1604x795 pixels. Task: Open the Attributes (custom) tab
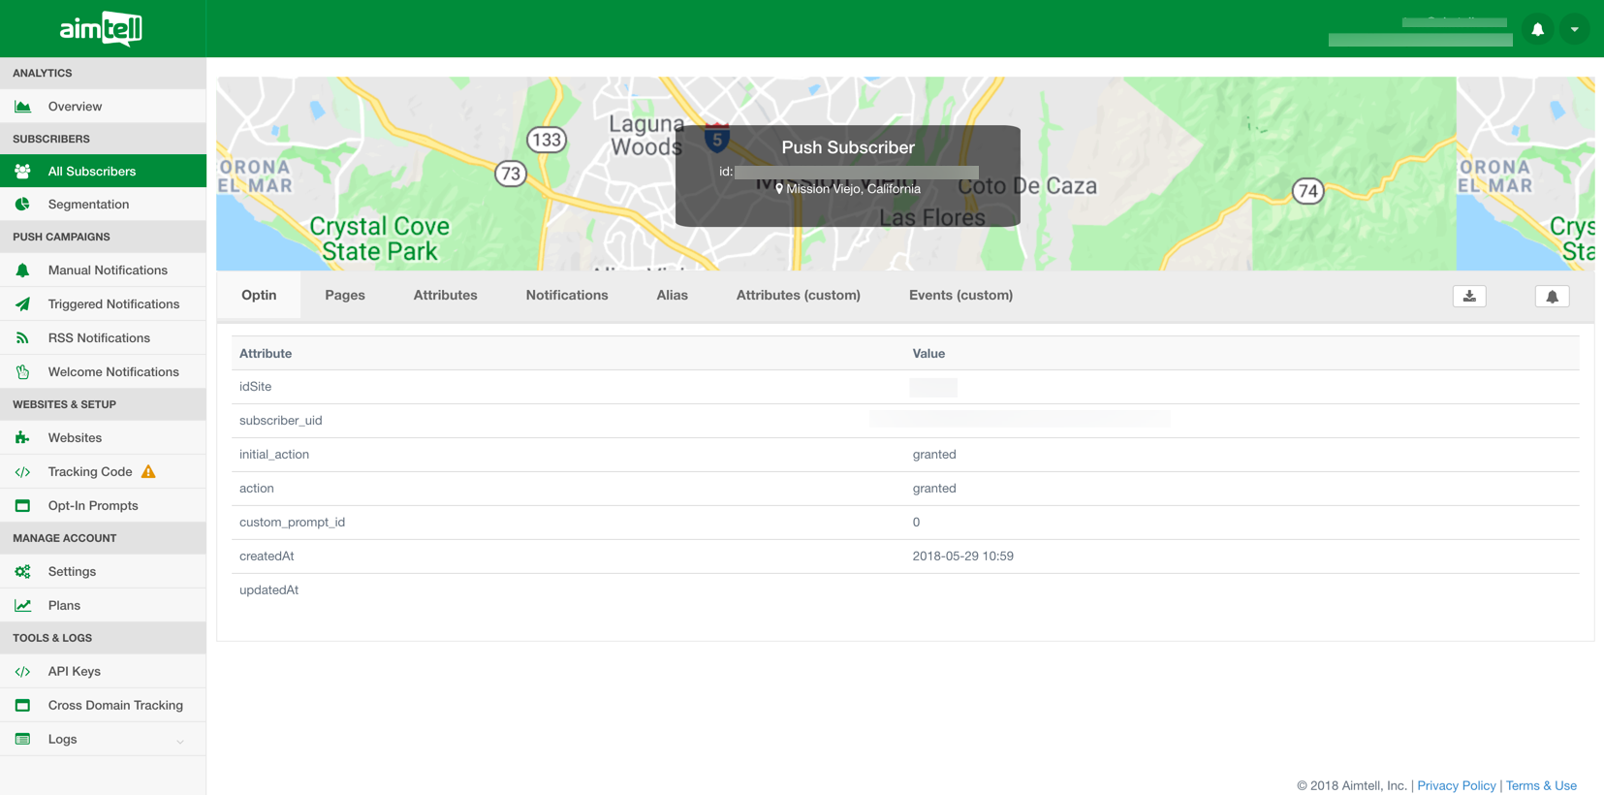[x=798, y=296]
